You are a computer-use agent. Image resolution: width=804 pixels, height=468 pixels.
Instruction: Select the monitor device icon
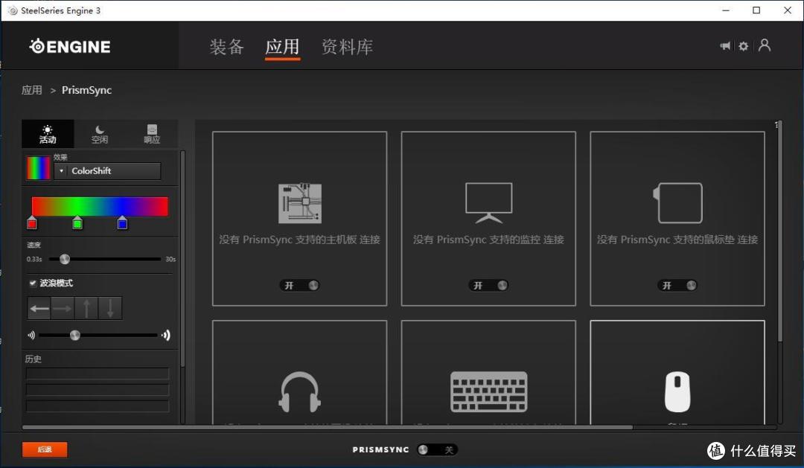pos(488,203)
